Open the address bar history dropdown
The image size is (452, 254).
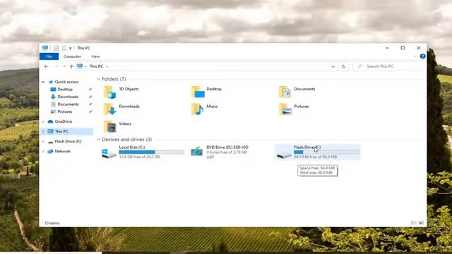point(333,66)
